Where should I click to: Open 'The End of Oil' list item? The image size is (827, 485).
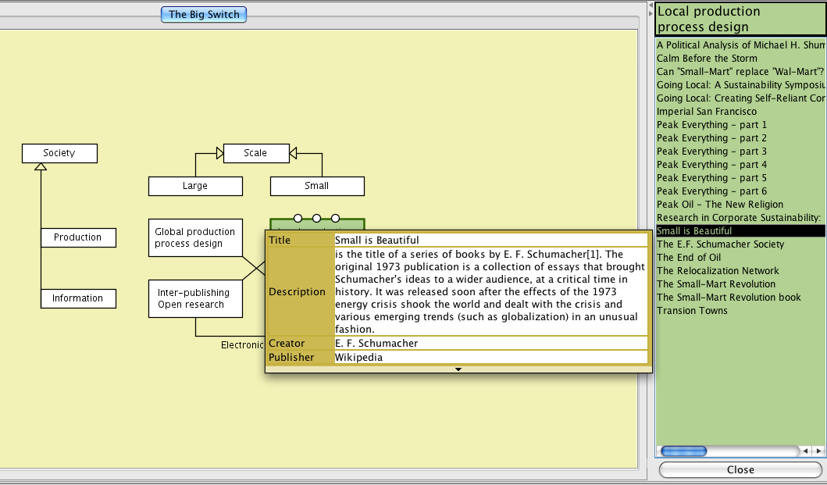pyautogui.click(x=688, y=258)
